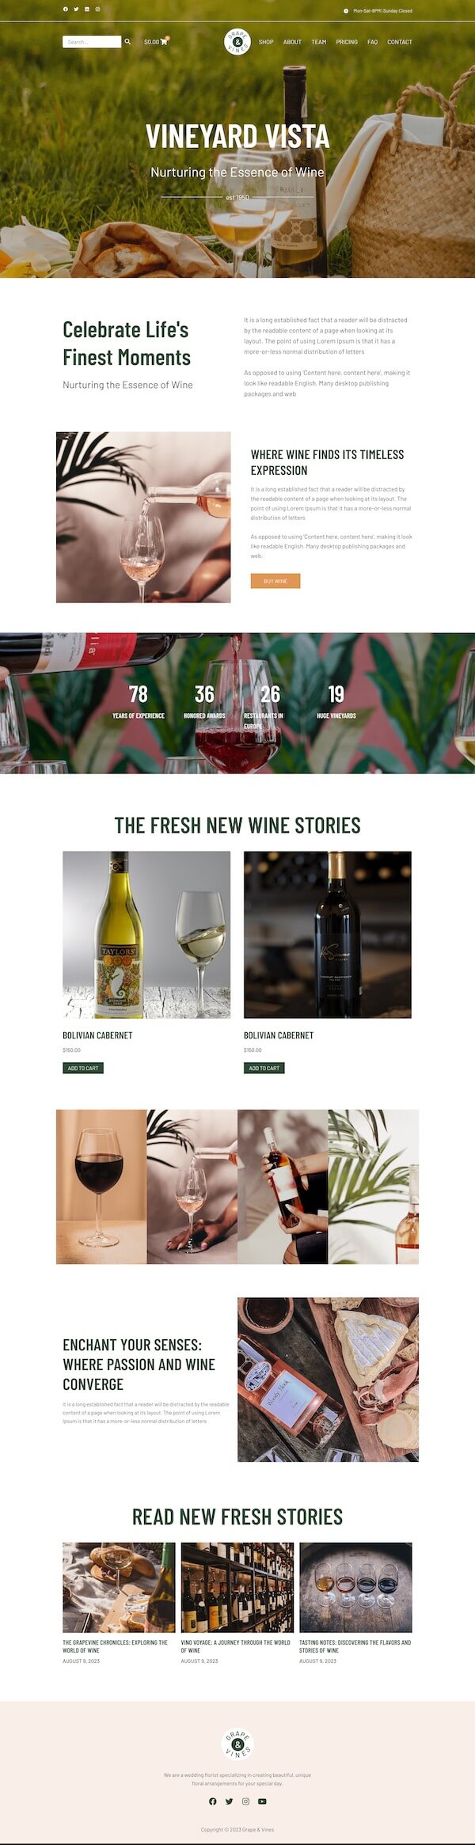Open the shopping cart icon
Screen dimensions: 475x1845
pyautogui.click(x=164, y=42)
